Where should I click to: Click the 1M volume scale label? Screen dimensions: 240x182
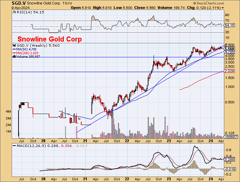pyautogui.click(x=8, y=132)
